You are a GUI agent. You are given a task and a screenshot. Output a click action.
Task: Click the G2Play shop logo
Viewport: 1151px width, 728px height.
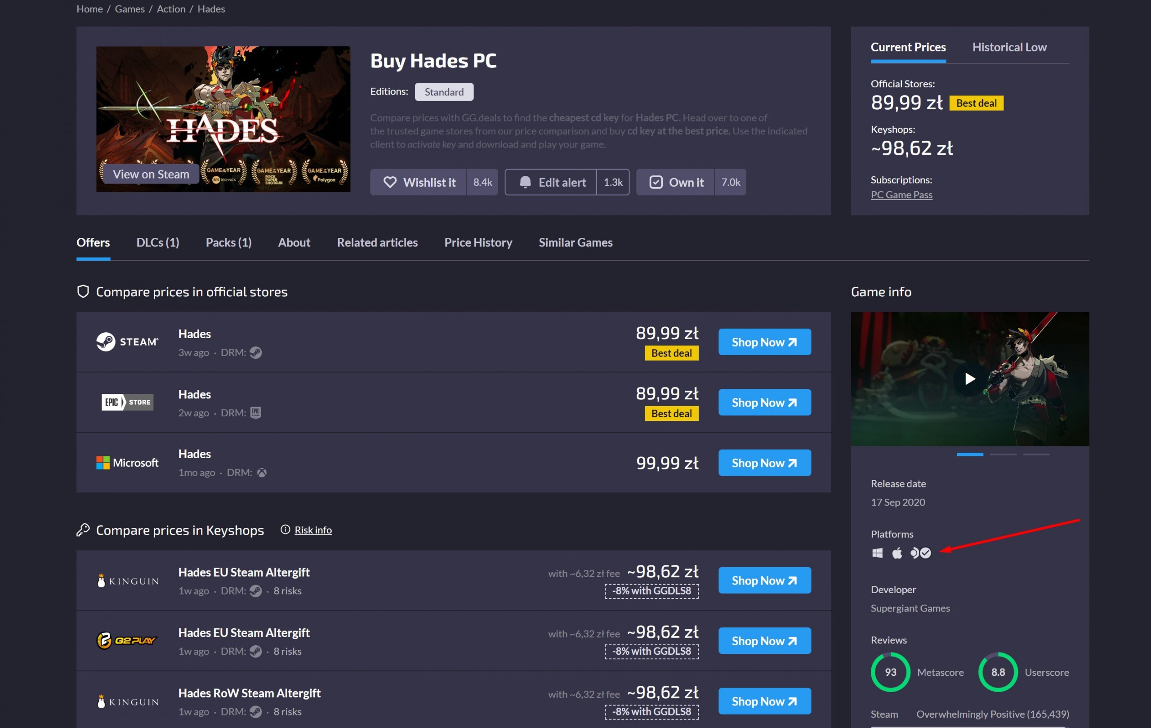127,640
